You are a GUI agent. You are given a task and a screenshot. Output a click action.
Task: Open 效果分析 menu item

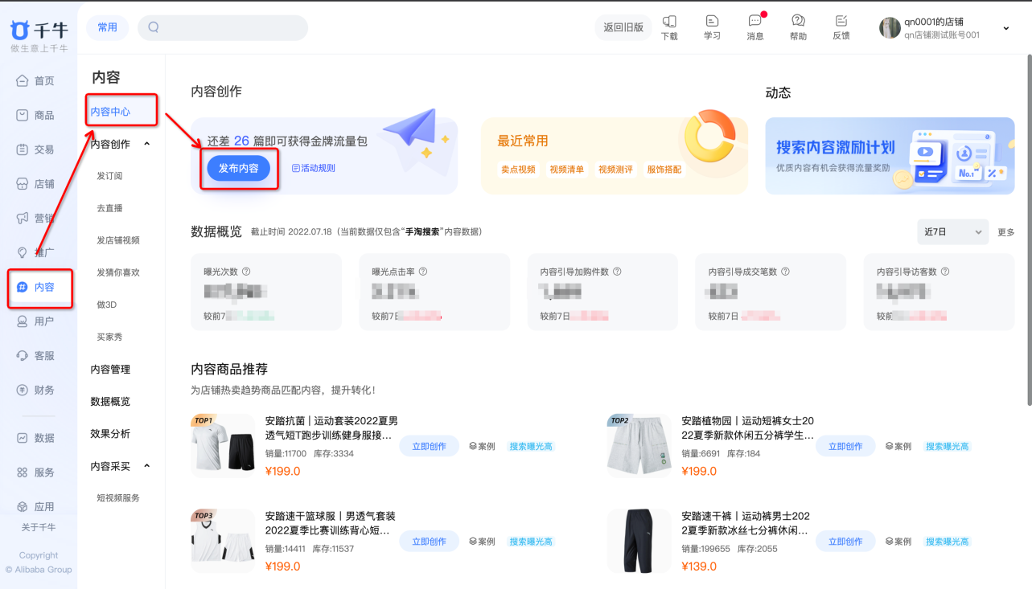[x=110, y=434]
